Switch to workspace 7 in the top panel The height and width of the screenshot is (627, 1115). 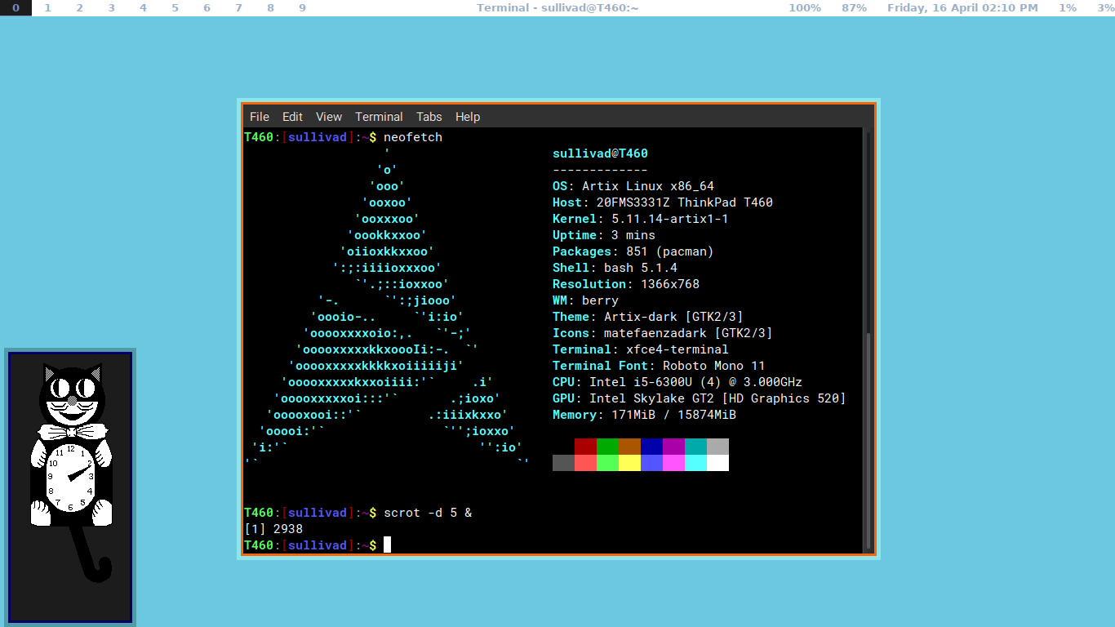click(x=238, y=8)
